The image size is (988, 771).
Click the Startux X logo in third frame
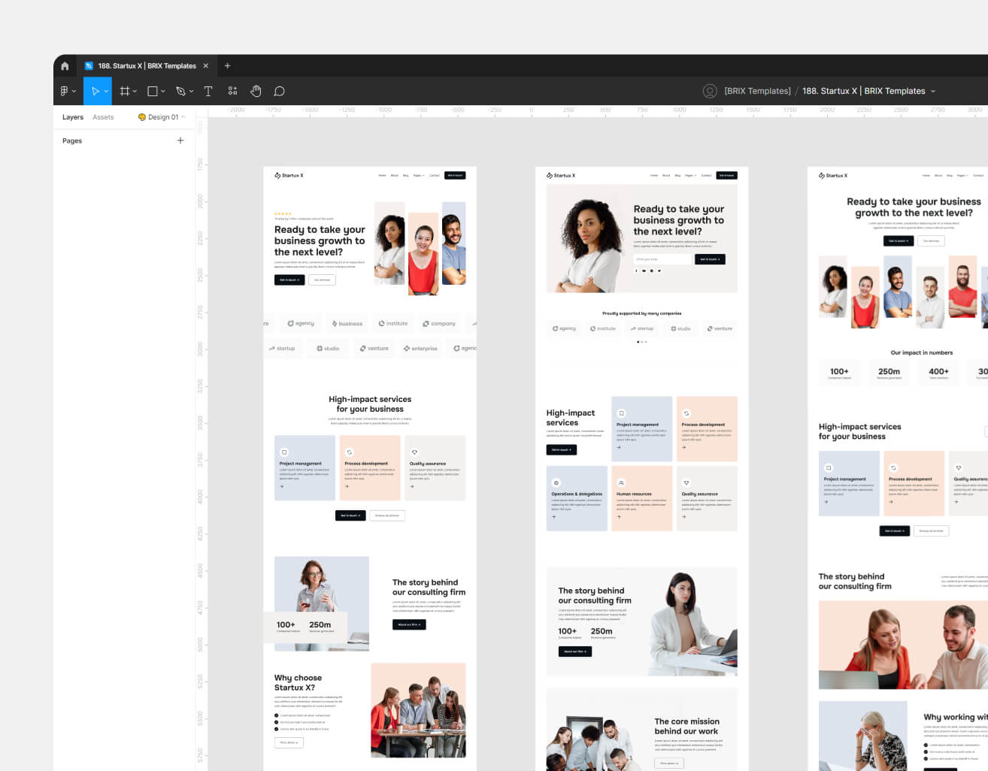833,175
